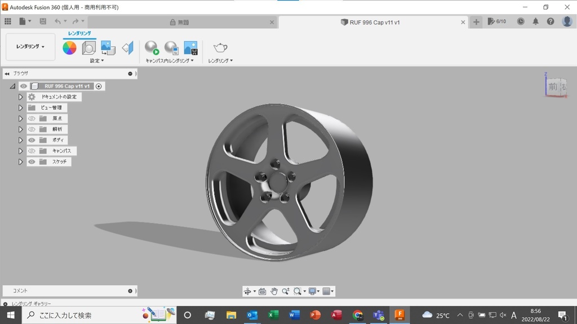577x324 pixels.
Task: Click the Decal image tool
Action: [108, 48]
